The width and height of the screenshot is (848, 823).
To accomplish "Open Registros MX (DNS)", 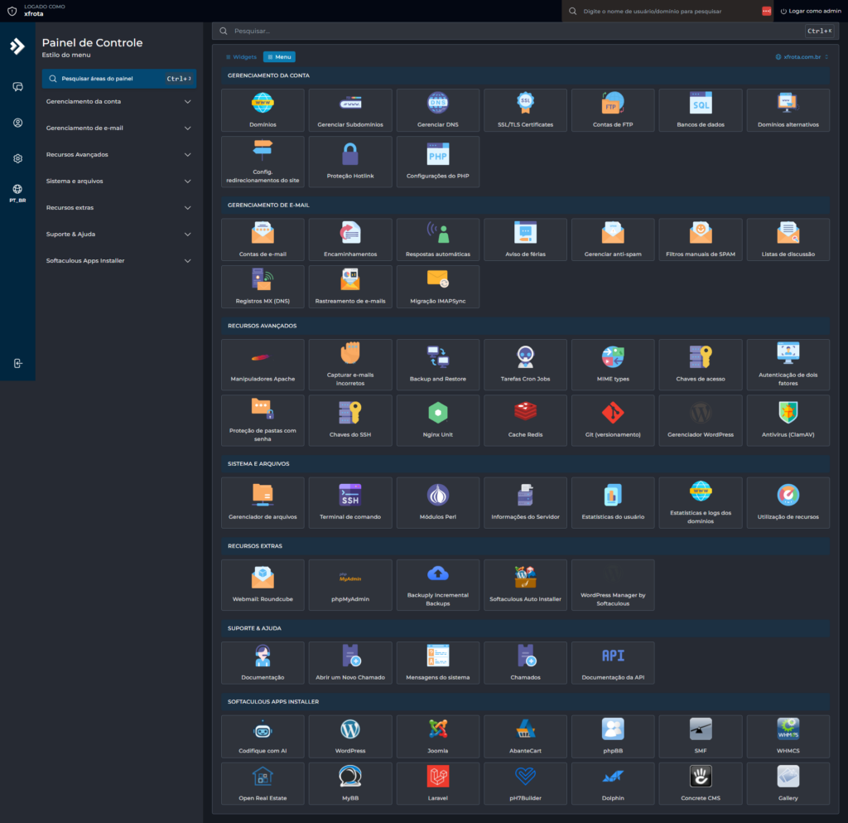I will [x=263, y=287].
